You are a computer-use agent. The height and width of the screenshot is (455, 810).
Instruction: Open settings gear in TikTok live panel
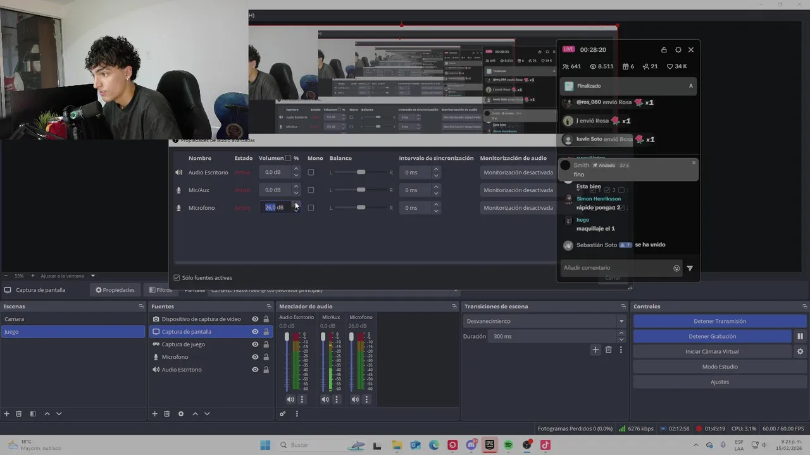[678, 50]
